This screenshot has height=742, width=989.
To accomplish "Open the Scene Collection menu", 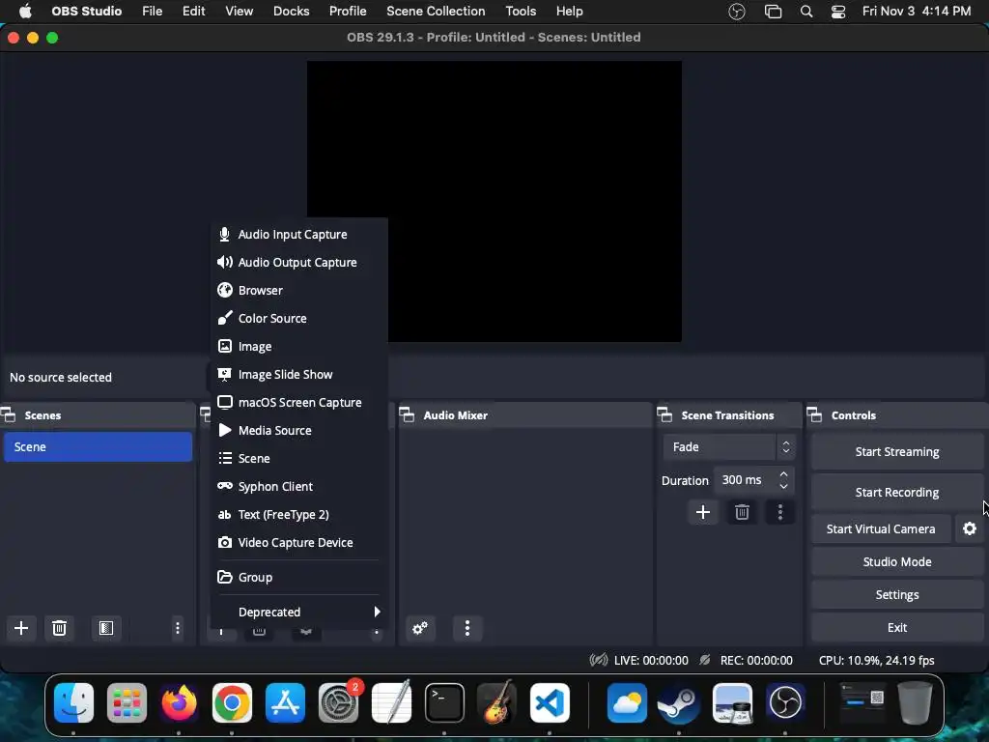I will click(x=436, y=12).
